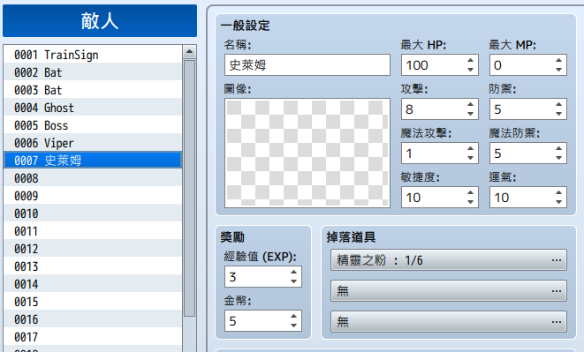This screenshot has width=584, height=352.
Task: Open drop item 精靈之粉 : 1/6 settings
Action: click(x=449, y=259)
